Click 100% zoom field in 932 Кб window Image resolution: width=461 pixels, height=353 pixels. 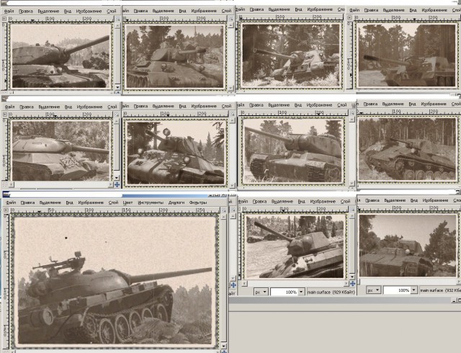[397, 290]
